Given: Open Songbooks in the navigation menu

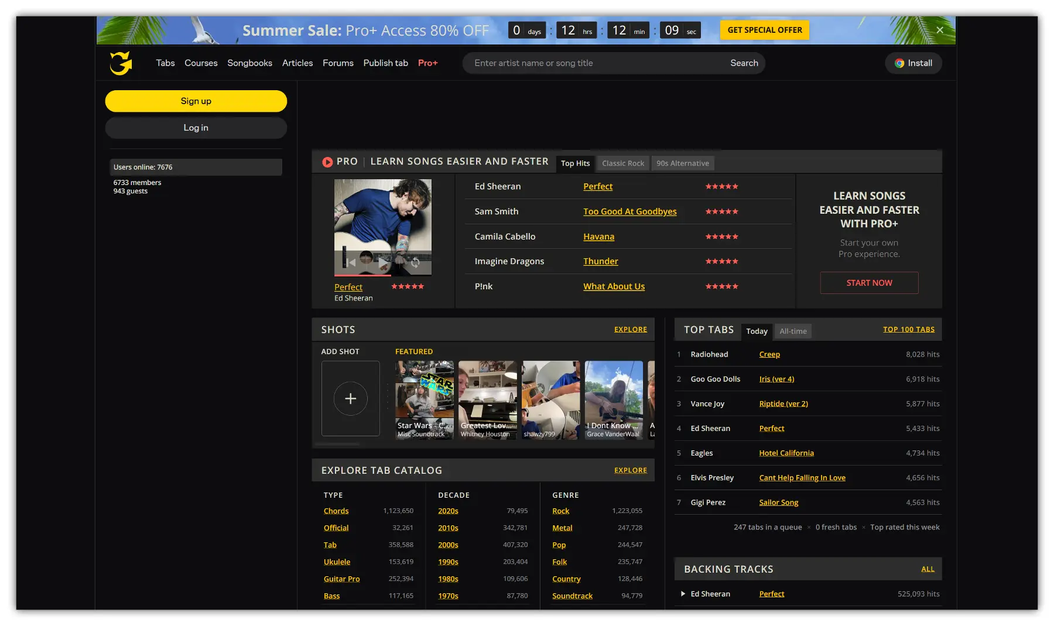Looking at the screenshot, I should 249,63.
